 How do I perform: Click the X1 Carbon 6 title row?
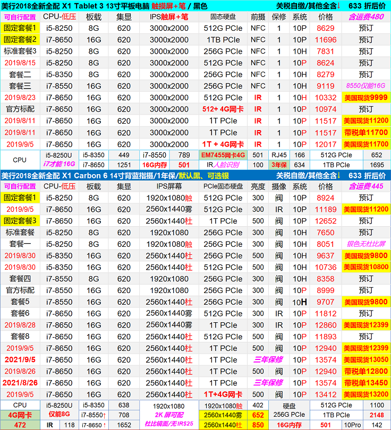click(x=195, y=176)
